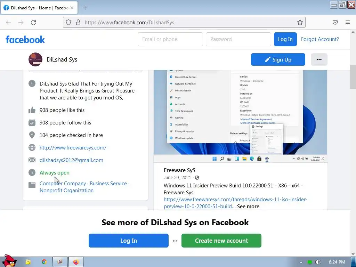Viewport: 356px width, 267px height.
Task: Click the Create new account button
Action: tap(221, 241)
